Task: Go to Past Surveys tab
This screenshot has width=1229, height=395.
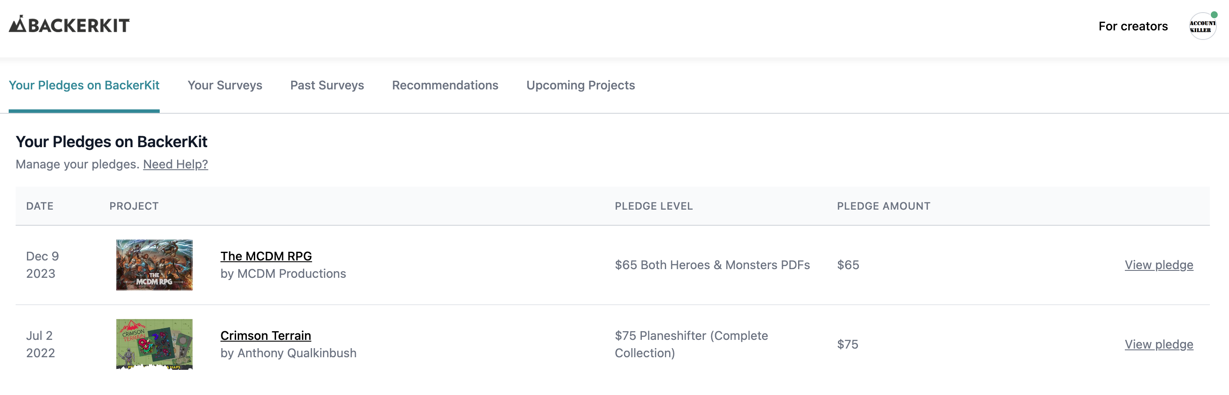Action: (327, 86)
